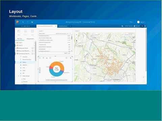162x121 pixels.
Task: Switch to the second page tab
Action: coord(63,26)
